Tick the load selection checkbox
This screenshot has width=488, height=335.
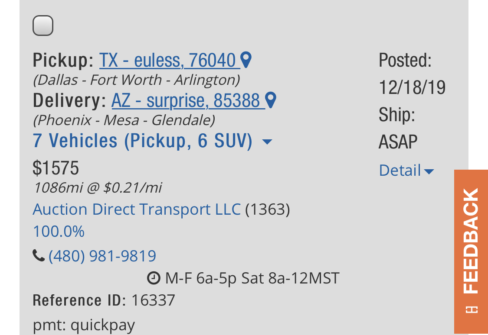coord(43,26)
